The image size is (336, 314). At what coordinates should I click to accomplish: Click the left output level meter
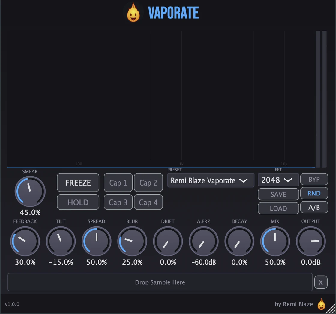pos(318,99)
